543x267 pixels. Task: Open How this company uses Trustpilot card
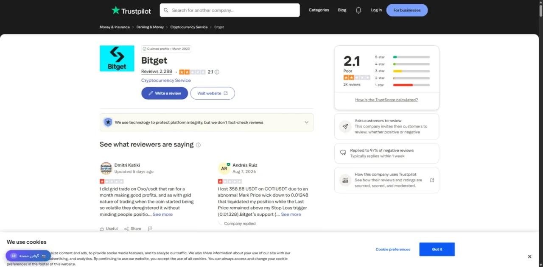point(386,180)
